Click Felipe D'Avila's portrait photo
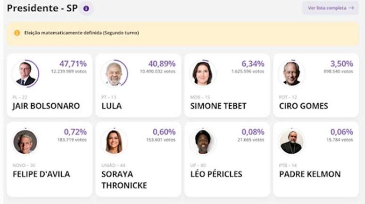The width and height of the screenshot is (365, 204). click(x=25, y=142)
